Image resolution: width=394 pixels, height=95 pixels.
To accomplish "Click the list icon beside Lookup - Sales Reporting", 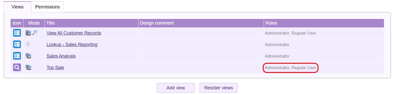I will coord(17,45).
